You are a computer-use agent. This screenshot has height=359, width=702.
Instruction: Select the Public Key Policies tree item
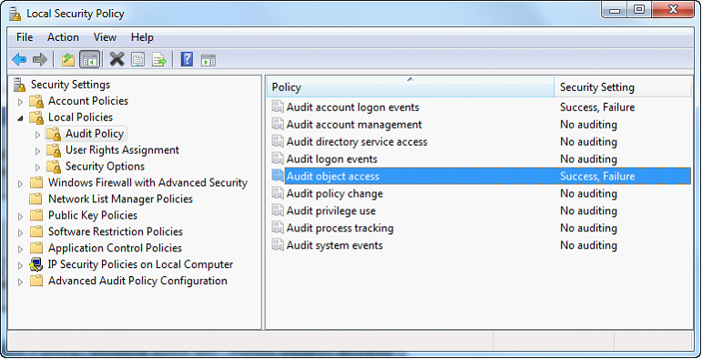click(93, 215)
